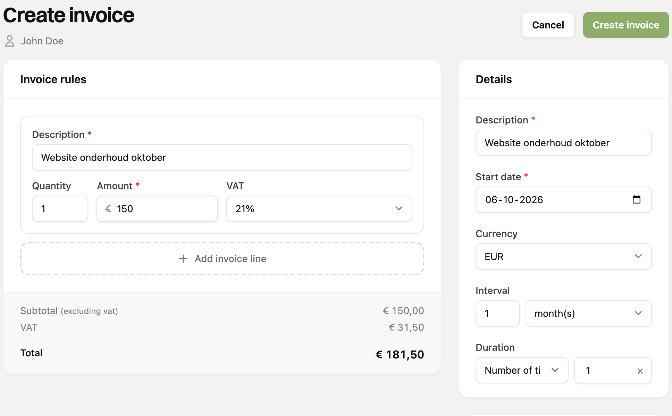
Task: Clear the Duration count with the X icon
Action: 640,371
